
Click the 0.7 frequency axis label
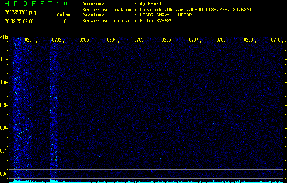[4, 151]
